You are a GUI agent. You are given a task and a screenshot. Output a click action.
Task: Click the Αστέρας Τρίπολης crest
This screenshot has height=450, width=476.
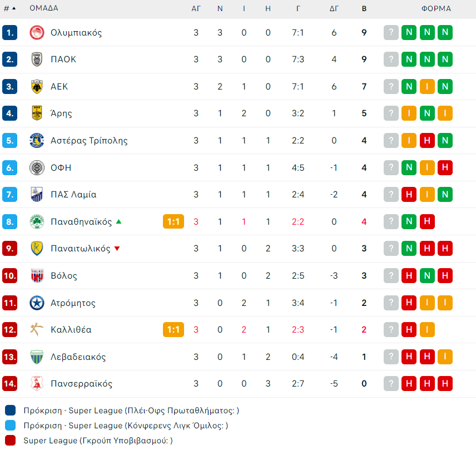click(x=37, y=140)
